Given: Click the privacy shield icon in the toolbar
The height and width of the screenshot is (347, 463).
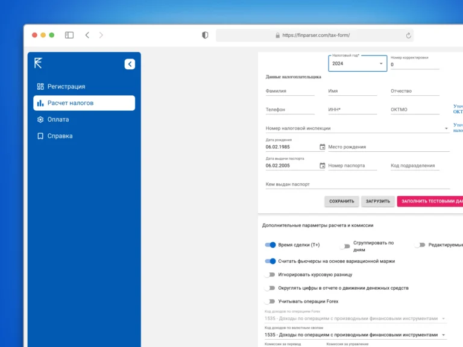Looking at the screenshot, I should (205, 35).
